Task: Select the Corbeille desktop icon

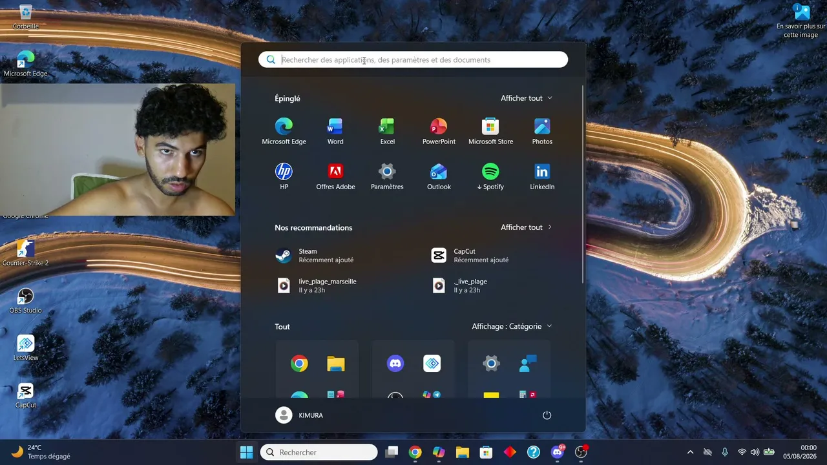Action: pos(26,16)
